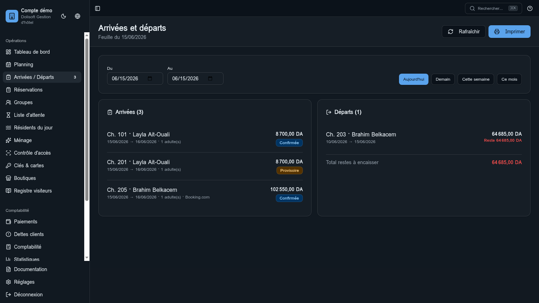Open Clés & cartes

(x=42, y=166)
